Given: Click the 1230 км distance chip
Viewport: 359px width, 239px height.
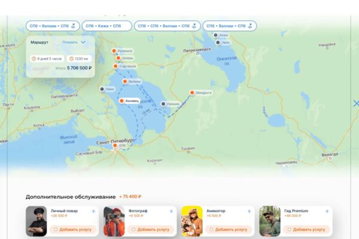Looking at the screenshot, I should pyautogui.click(x=79, y=59).
